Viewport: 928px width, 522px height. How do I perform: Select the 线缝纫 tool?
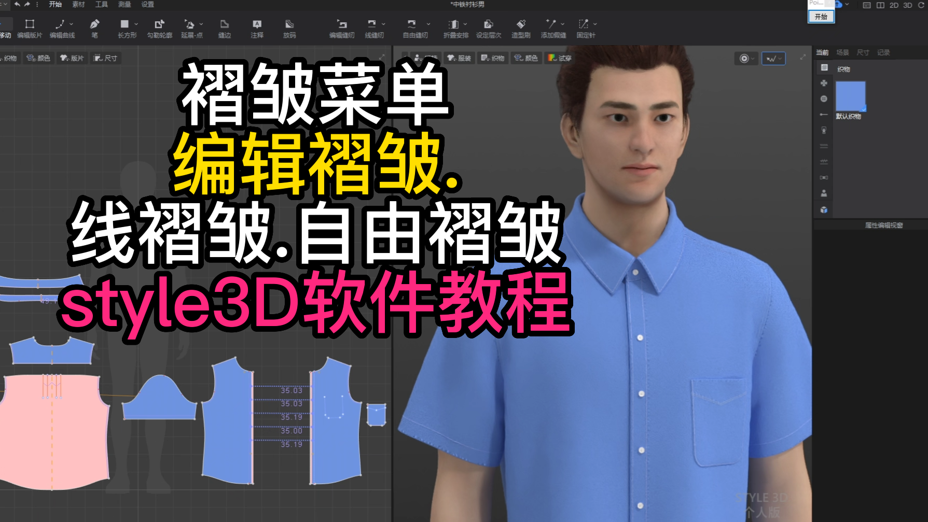pos(373,29)
